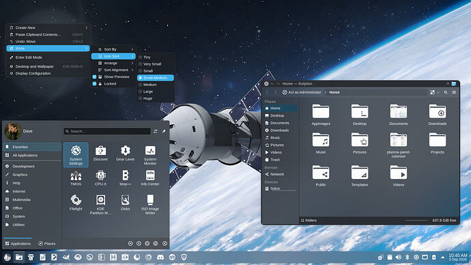
Task: Launch Filelight from the favorites grid
Action: [76, 203]
